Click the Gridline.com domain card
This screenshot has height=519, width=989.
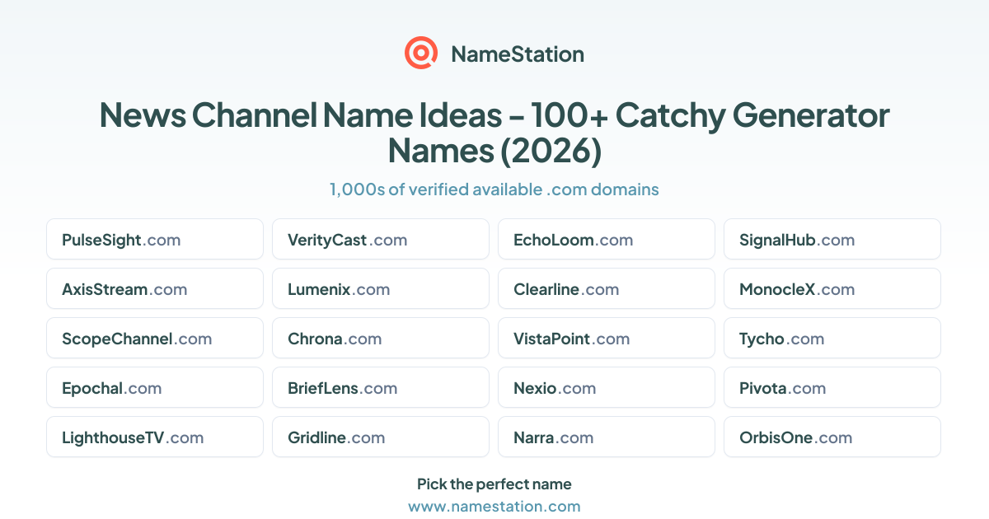point(381,437)
